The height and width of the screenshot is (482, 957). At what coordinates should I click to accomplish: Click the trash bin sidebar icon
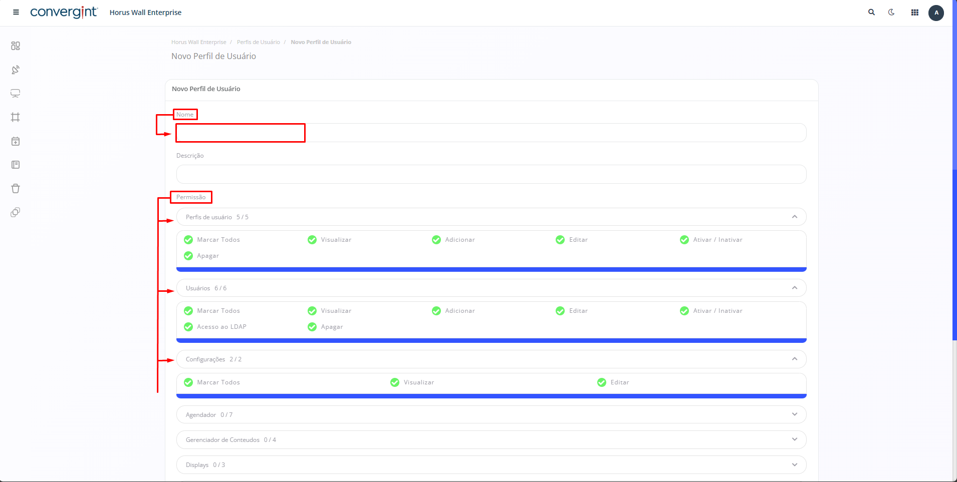pyautogui.click(x=16, y=189)
